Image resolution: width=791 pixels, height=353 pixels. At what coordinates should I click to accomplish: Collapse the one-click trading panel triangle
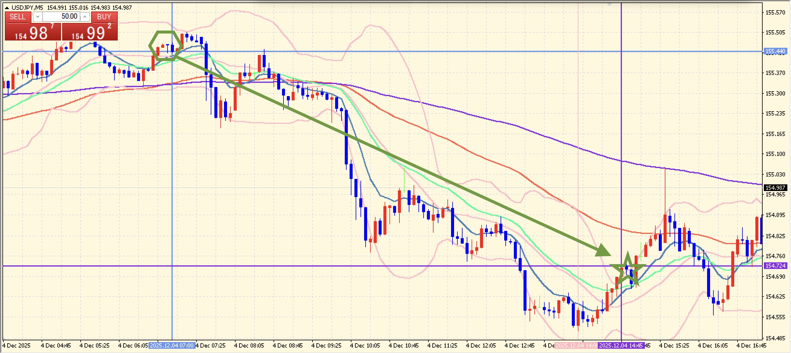(x=7, y=8)
